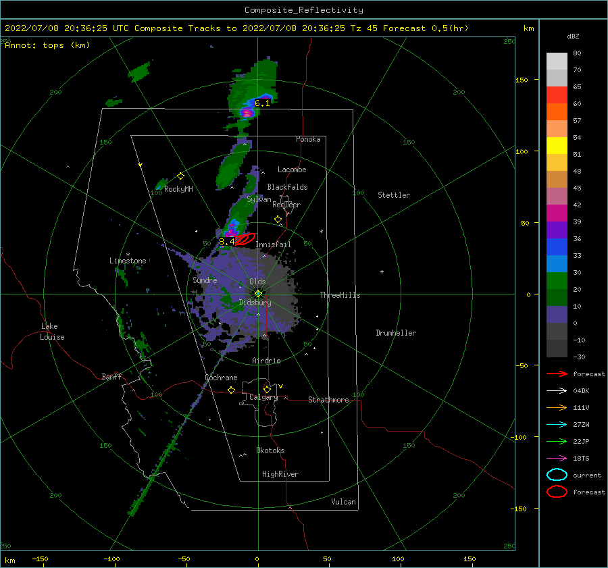Click the yellow diamond marker below RedDeer
The width and height of the screenshot is (608, 568).
(x=278, y=220)
